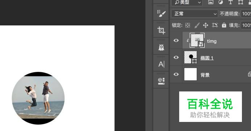Filter layers by text type T
The height and width of the screenshot is (131, 251).
[x=231, y=2]
